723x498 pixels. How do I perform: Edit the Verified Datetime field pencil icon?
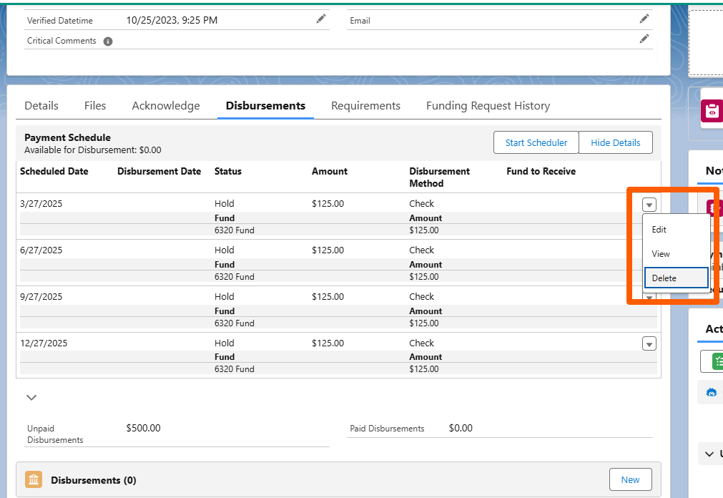pos(321,19)
